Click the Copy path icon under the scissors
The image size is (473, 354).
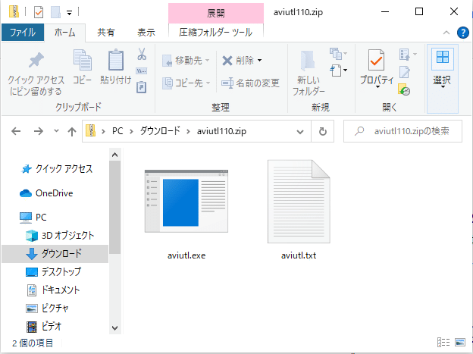pos(142,71)
